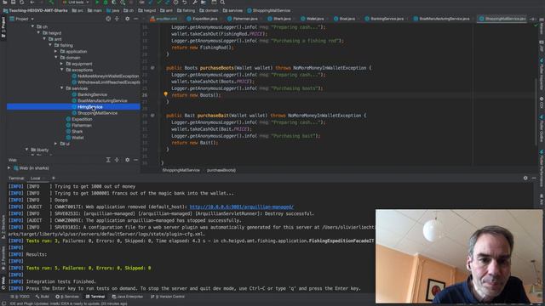
Task: Open the Java Enterprise tool window button
Action: coord(128,297)
